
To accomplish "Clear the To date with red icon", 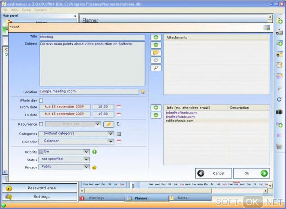I will click(119, 114).
